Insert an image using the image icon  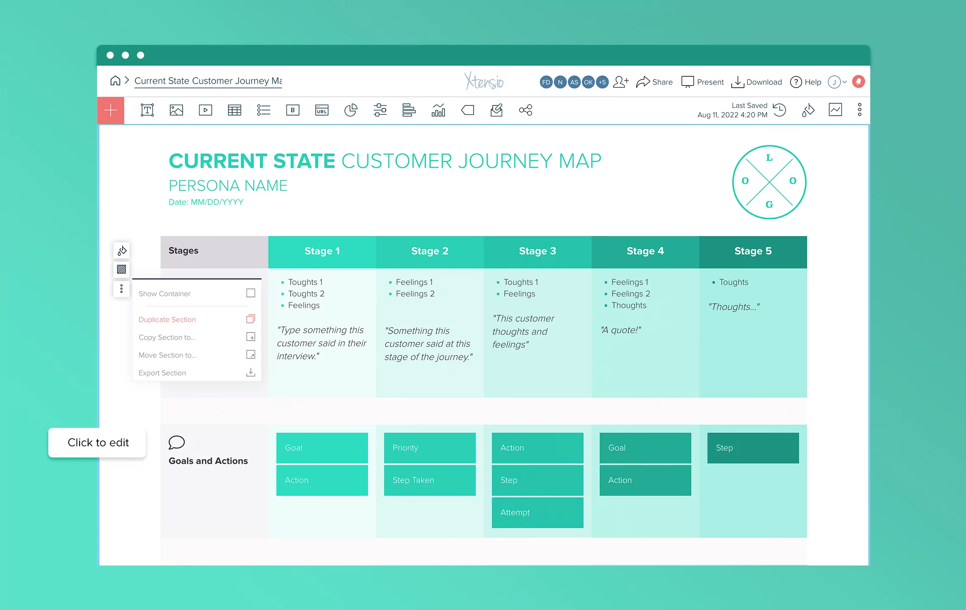[176, 110]
